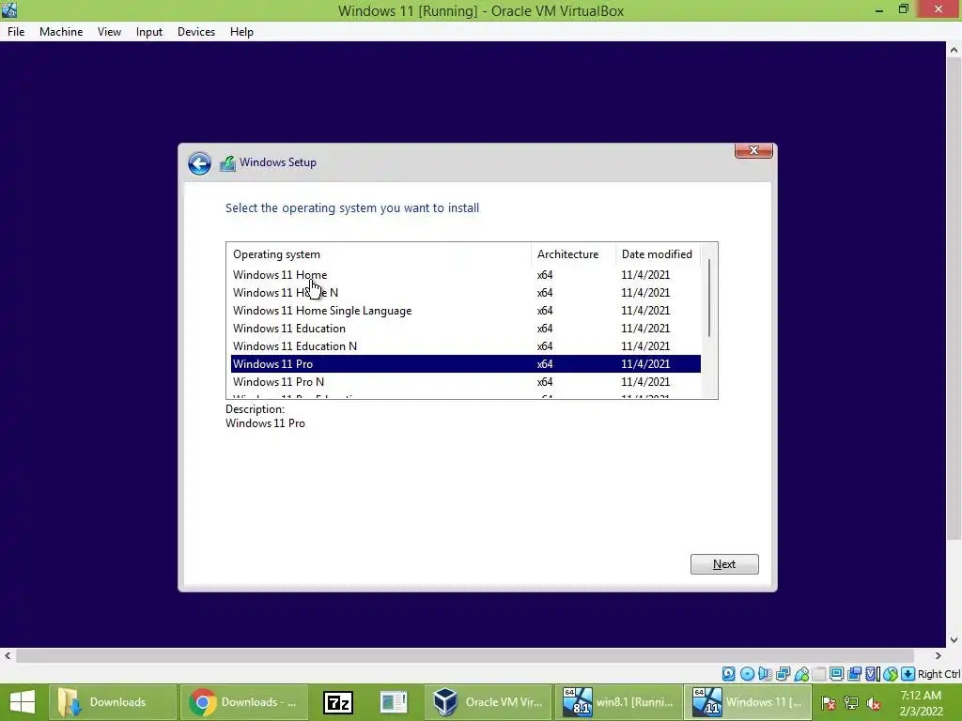Click the mouse integration status icon

[891, 674]
